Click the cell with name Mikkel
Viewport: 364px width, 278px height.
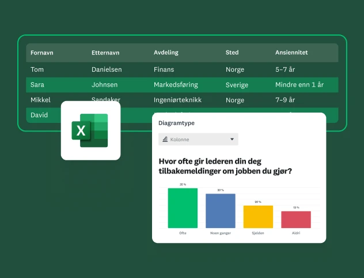click(x=40, y=100)
